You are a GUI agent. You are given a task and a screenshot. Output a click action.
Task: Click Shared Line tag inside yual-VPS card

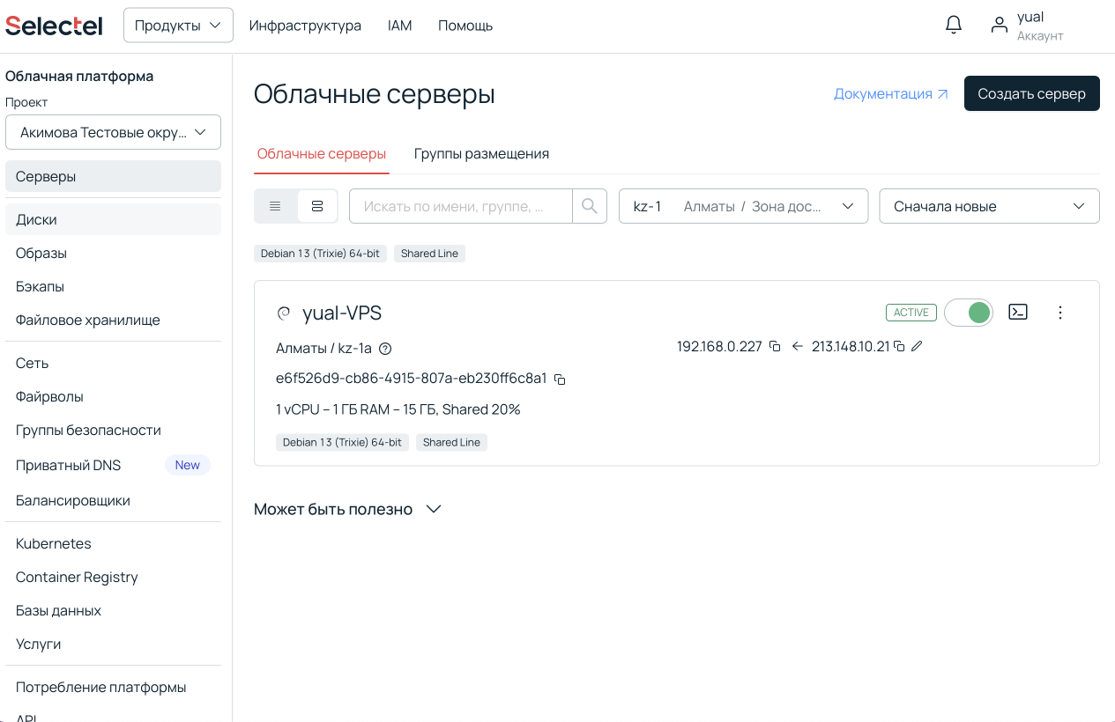tap(451, 442)
